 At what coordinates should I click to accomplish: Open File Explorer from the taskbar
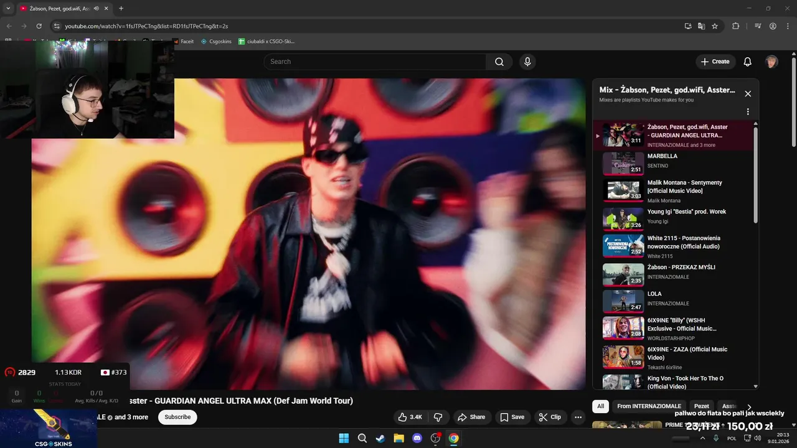[x=398, y=438]
